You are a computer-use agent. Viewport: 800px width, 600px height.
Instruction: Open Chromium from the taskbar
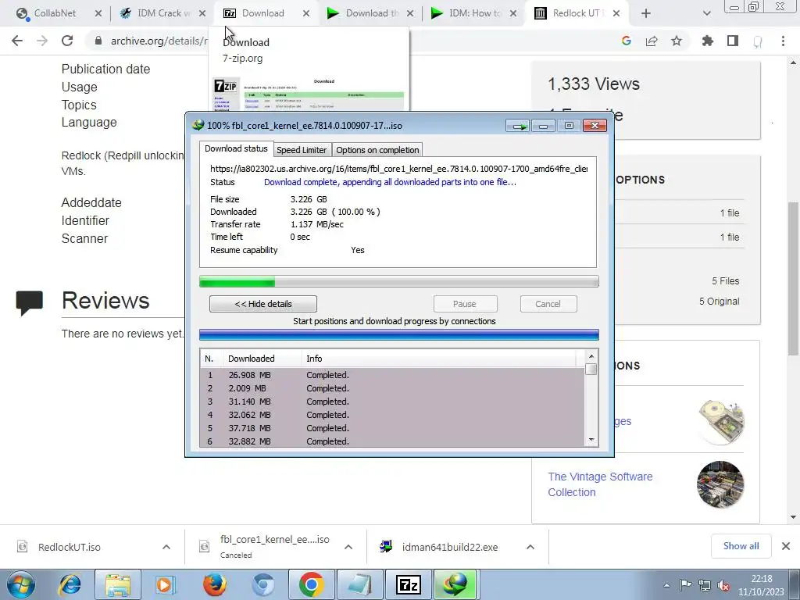(263, 584)
